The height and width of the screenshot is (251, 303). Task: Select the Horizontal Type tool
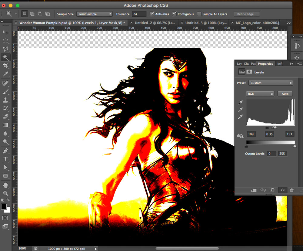click(x=5, y=159)
